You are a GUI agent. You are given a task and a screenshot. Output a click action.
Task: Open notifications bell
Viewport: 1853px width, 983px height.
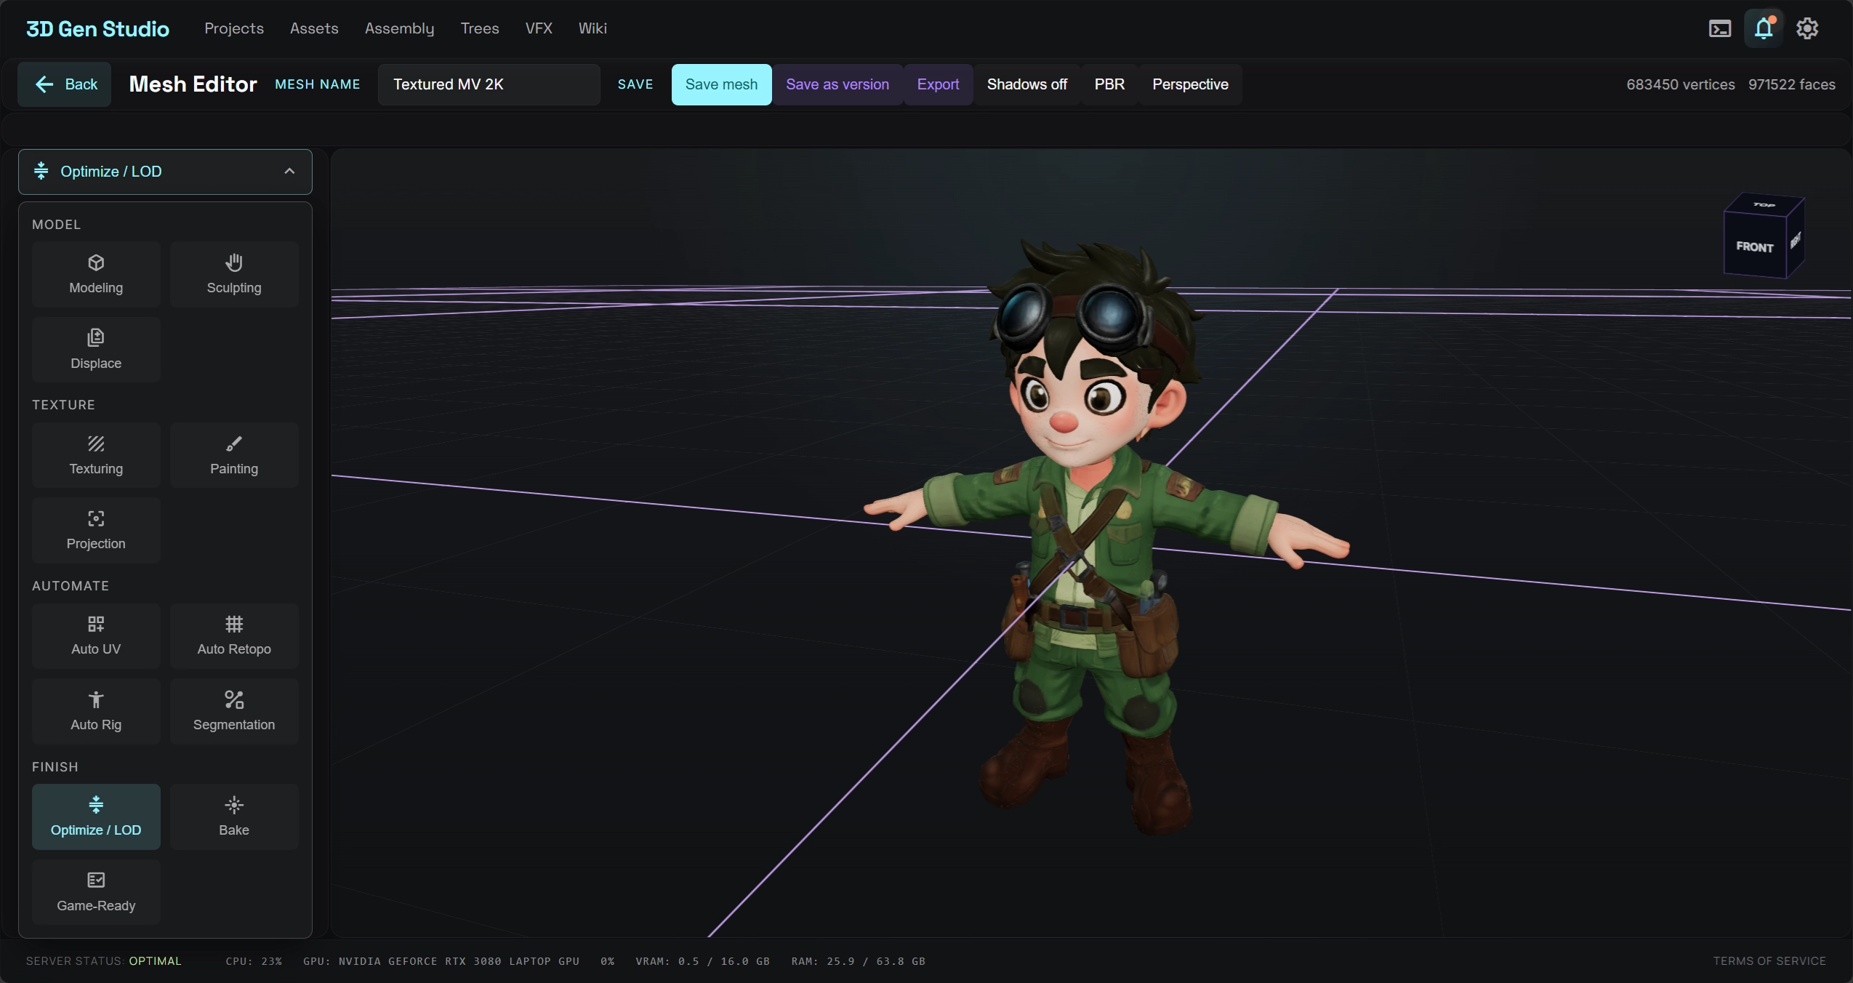[1764, 28]
